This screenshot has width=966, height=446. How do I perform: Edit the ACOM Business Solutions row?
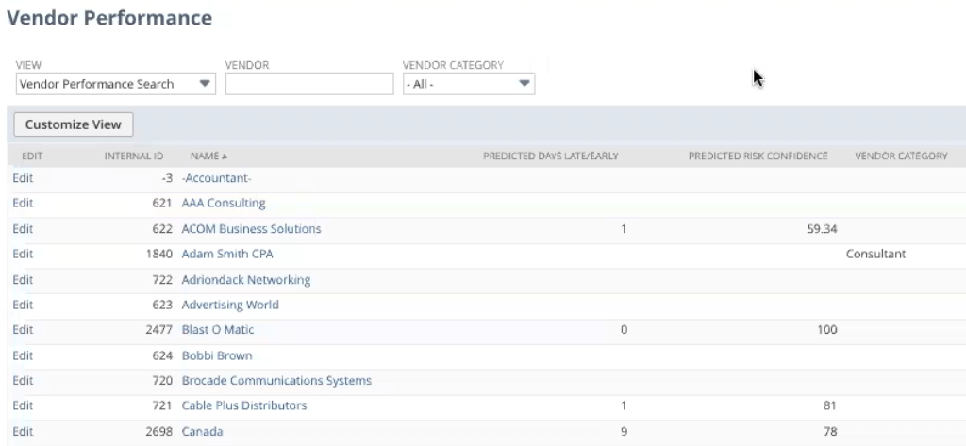23,228
